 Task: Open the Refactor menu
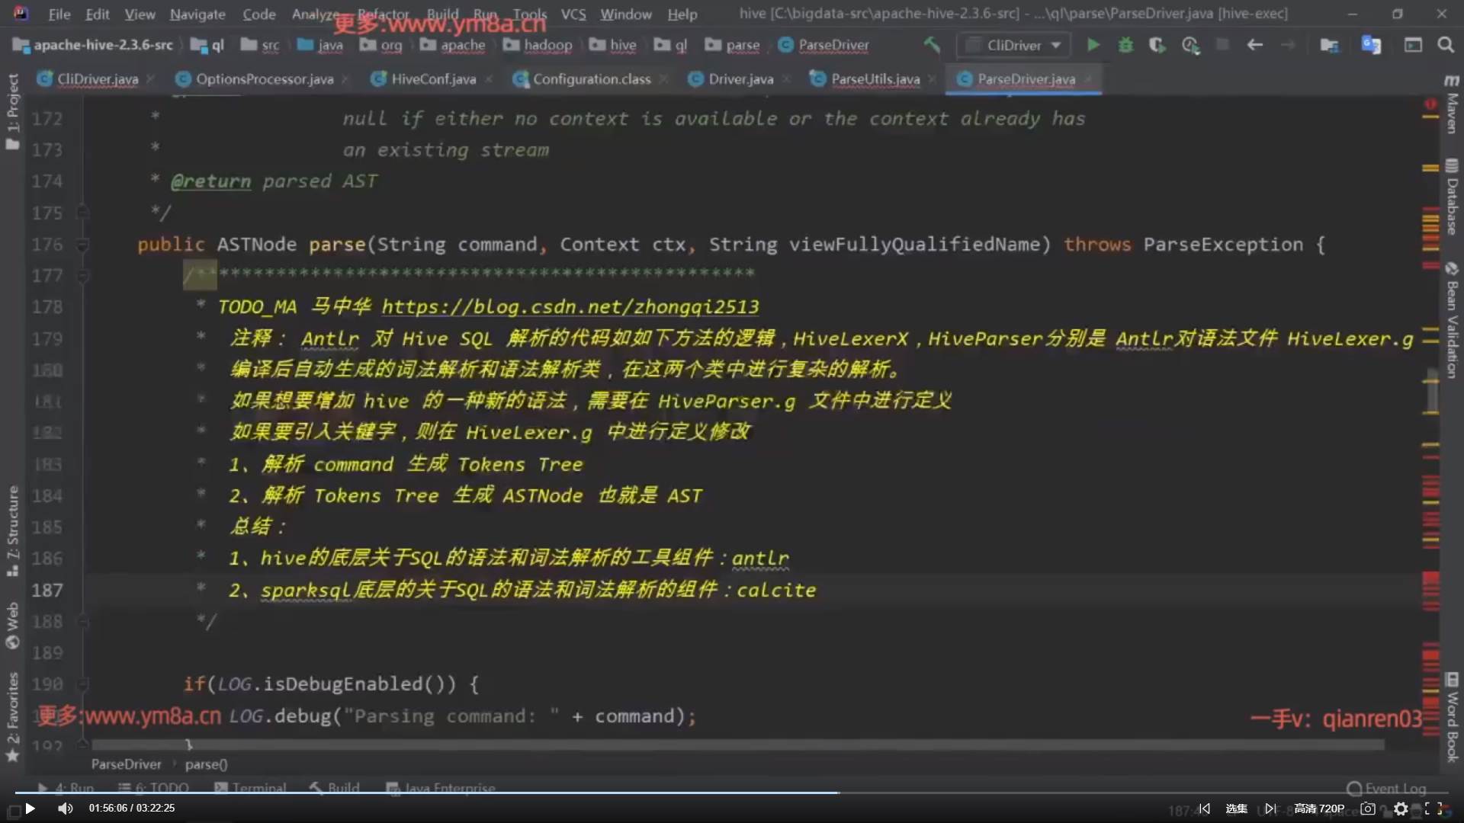point(383,14)
